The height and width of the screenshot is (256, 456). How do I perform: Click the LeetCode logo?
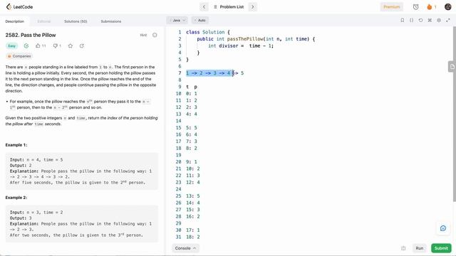pos(19,6)
